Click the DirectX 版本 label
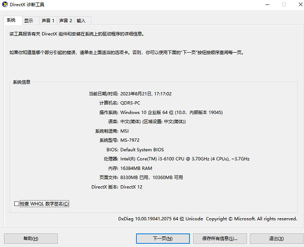 coord(105,187)
